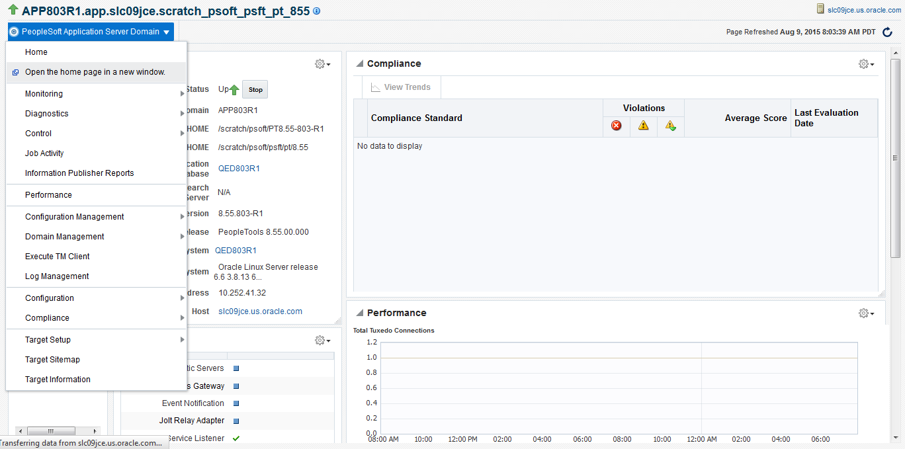Click the green up-arrow status icon by the title
The image size is (905, 449).
click(13, 10)
